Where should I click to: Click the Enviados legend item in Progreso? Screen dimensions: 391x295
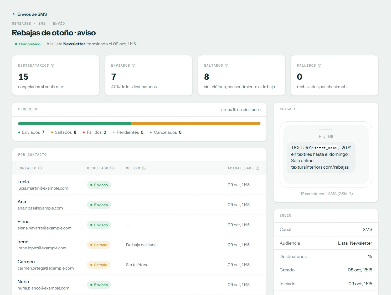(x=31, y=132)
